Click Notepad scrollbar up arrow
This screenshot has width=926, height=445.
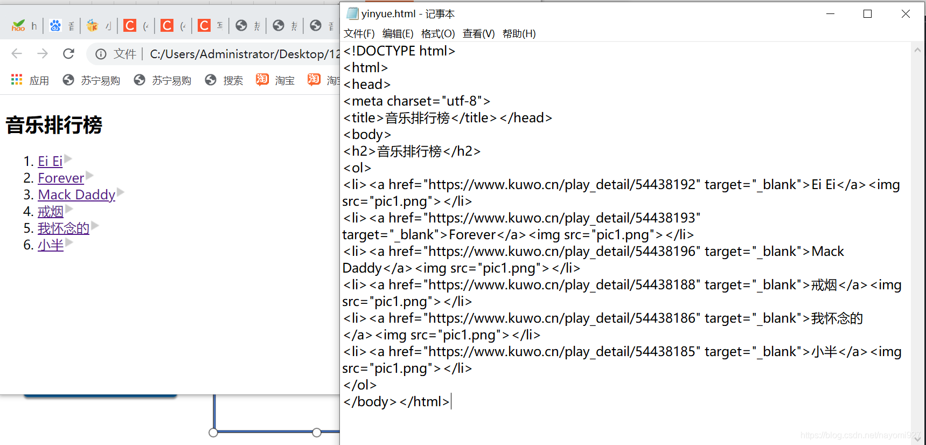click(x=917, y=50)
